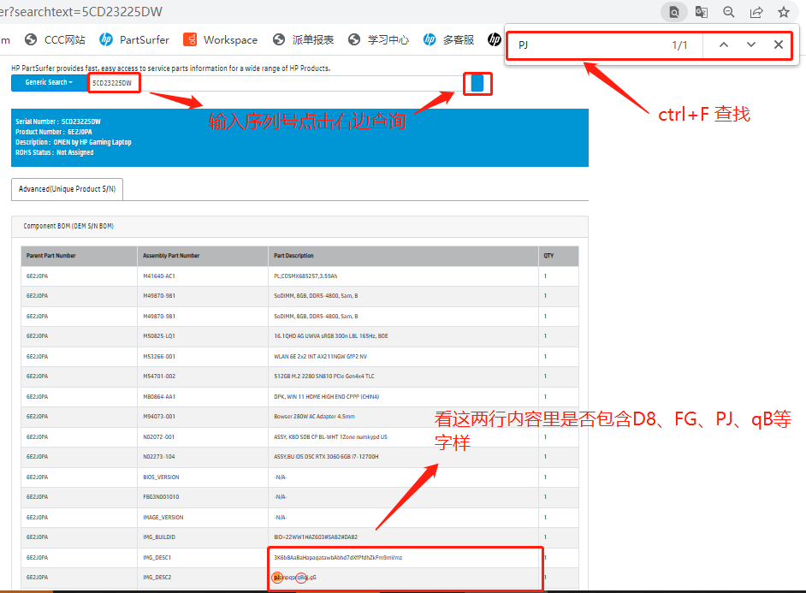Click the 16.1QHD AG UWVA display description
The image size is (806, 593).
pos(331,336)
